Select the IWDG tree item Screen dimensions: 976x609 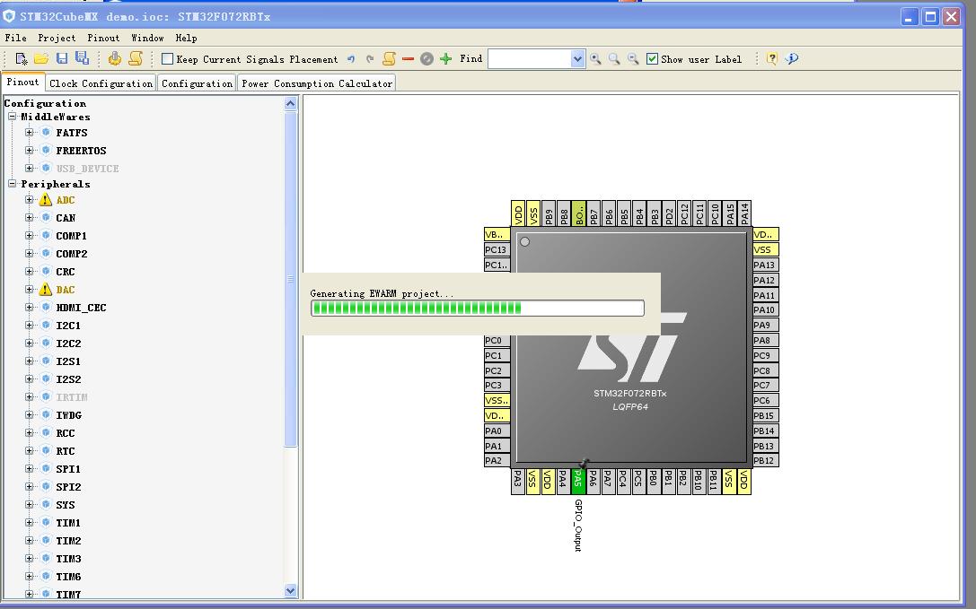pyautogui.click(x=68, y=415)
